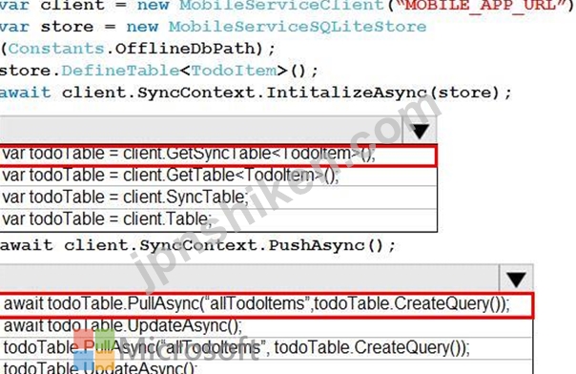This screenshot has width=576, height=374.
Task: Open the first dropdown arrow
Action: pyautogui.click(x=420, y=131)
